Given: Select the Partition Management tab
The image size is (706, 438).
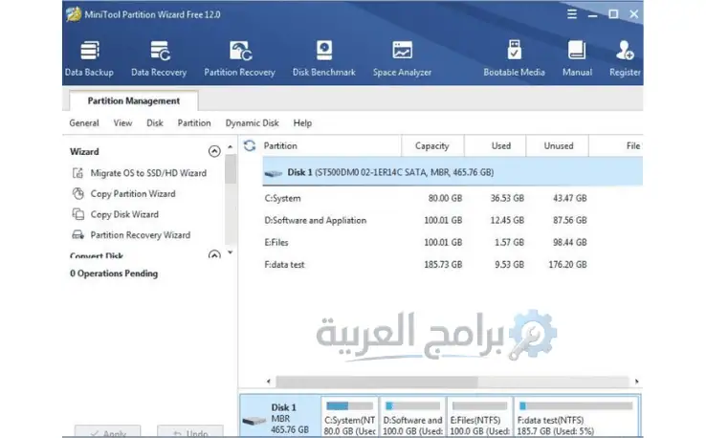Looking at the screenshot, I should [134, 100].
